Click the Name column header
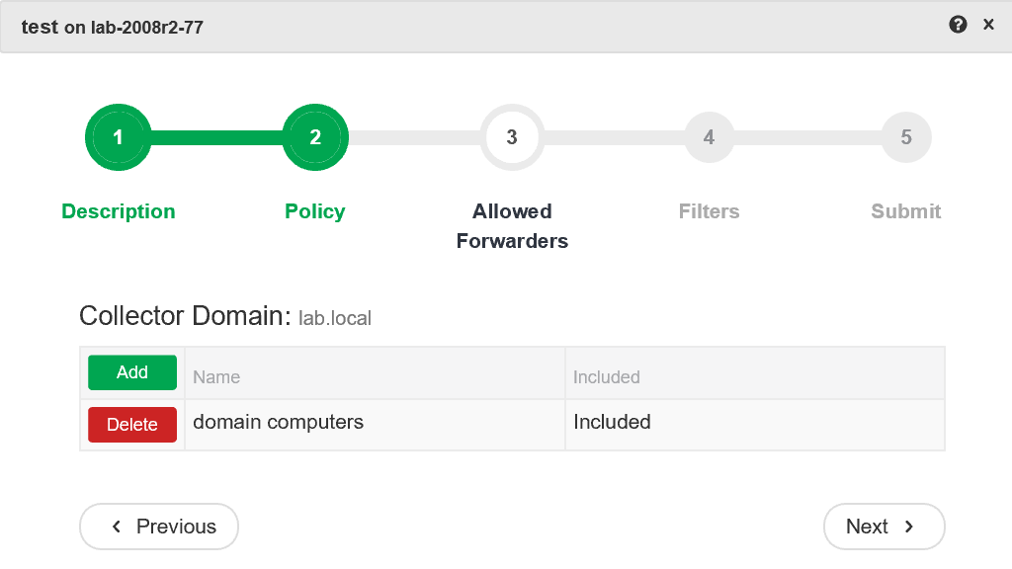Screen dimensions: 1012x569 click(216, 377)
